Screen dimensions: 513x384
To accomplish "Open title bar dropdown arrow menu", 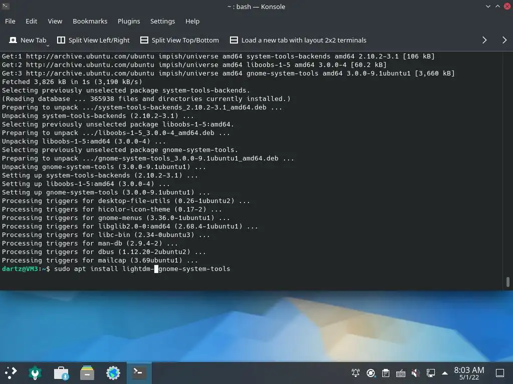I will pyautogui.click(x=488, y=6).
